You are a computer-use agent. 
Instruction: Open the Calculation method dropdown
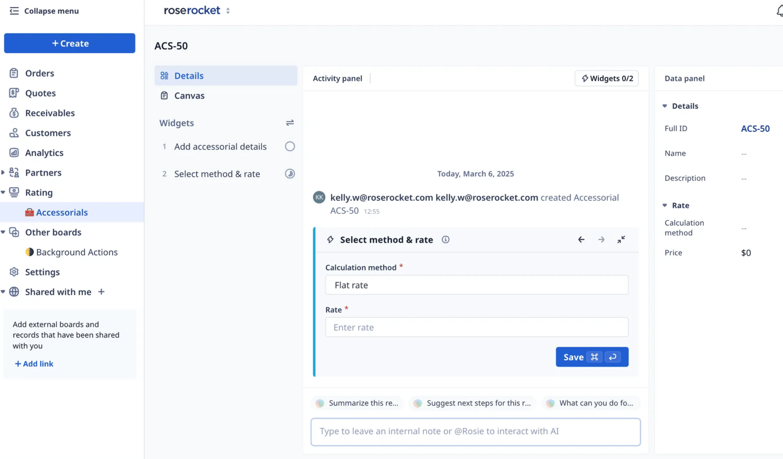coord(476,285)
